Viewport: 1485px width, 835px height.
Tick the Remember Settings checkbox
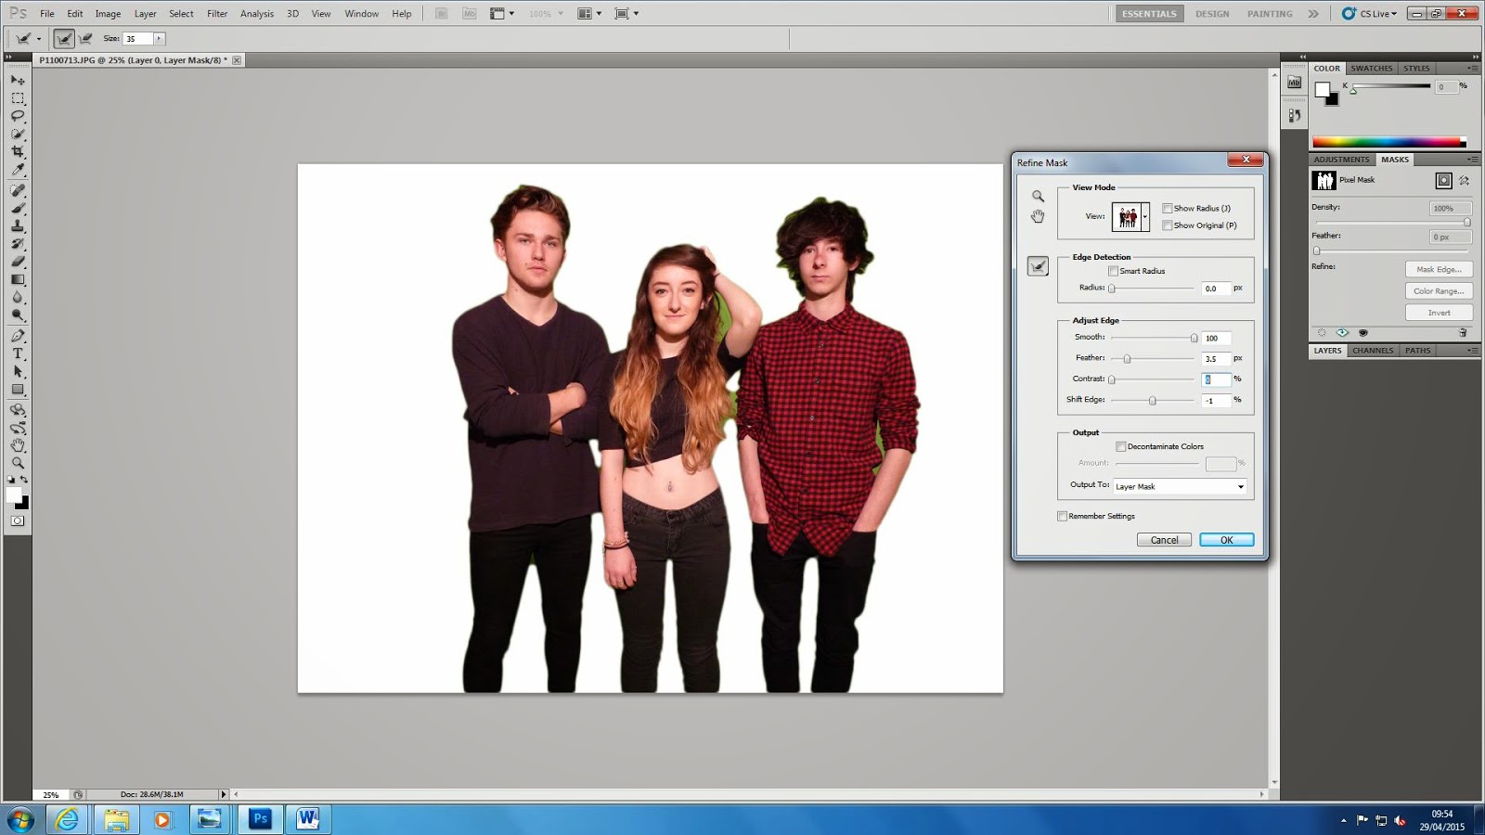click(1062, 516)
